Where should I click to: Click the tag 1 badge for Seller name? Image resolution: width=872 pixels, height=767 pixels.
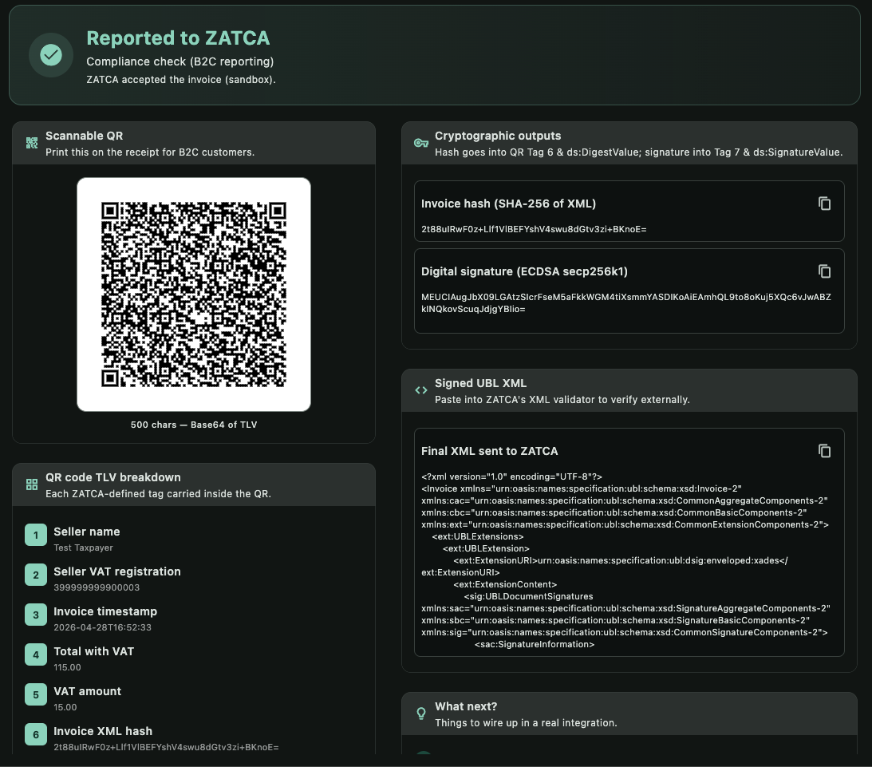[x=36, y=535]
